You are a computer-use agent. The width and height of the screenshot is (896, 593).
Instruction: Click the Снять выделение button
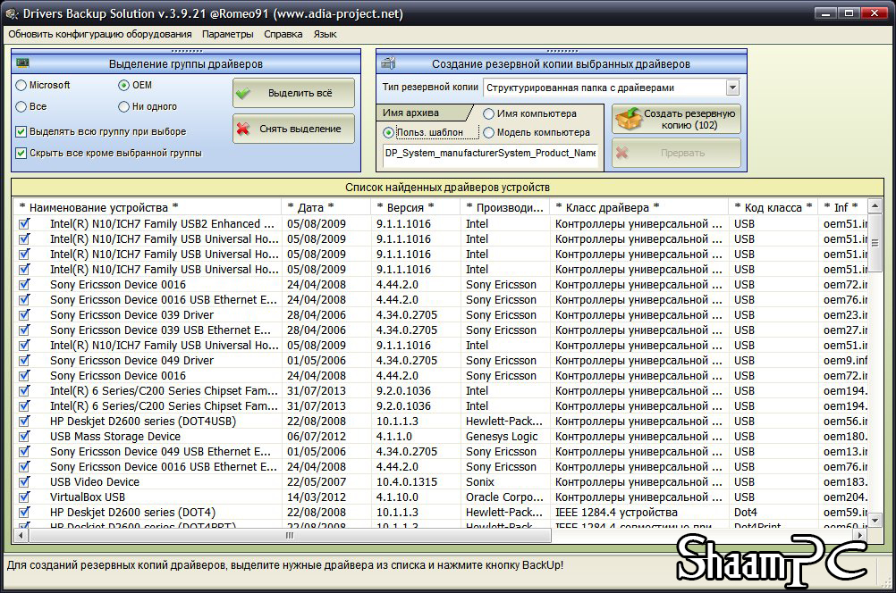pos(293,129)
